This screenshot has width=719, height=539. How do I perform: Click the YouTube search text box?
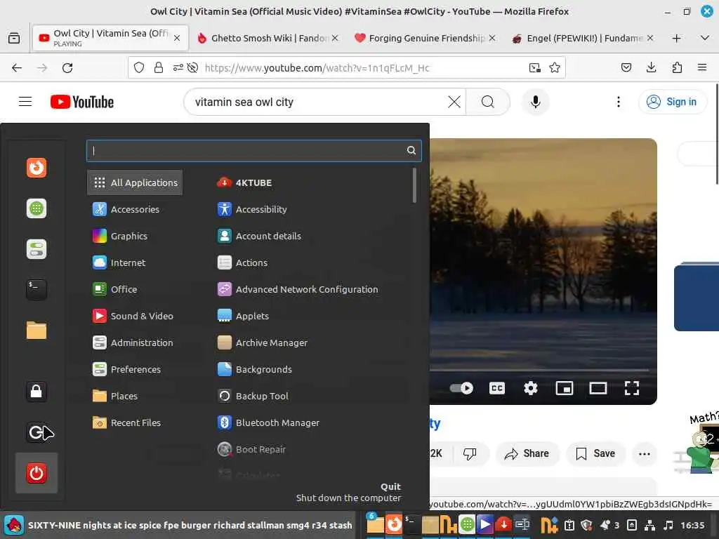click(x=318, y=102)
